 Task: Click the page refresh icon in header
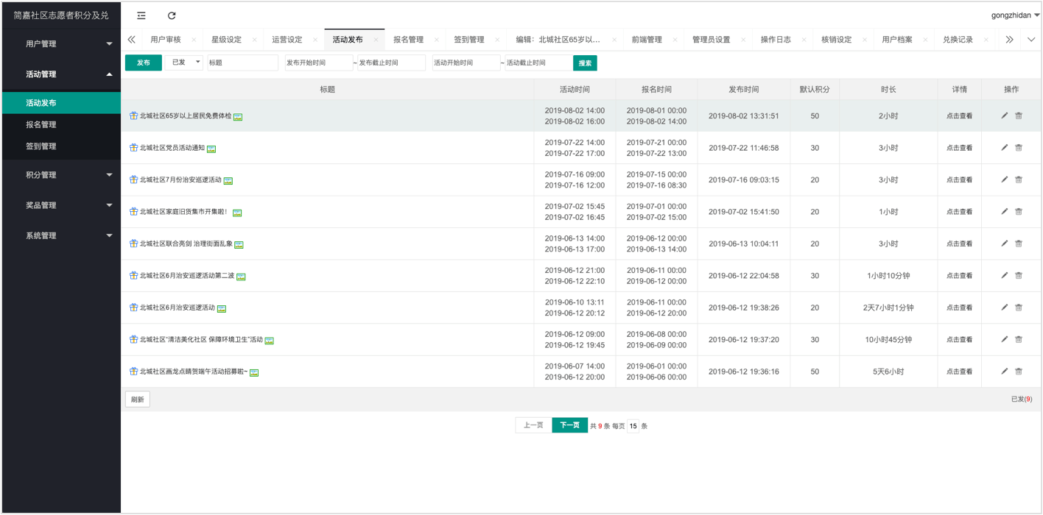tap(172, 15)
